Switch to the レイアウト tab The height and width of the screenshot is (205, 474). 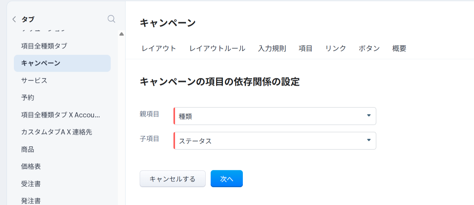tap(159, 49)
